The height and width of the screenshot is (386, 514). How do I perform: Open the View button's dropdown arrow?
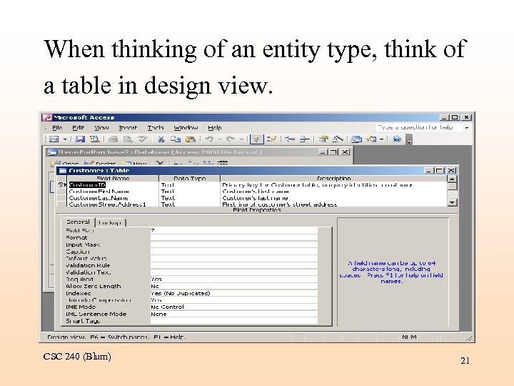pos(65,139)
